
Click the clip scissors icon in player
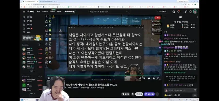[x=140, y=78]
